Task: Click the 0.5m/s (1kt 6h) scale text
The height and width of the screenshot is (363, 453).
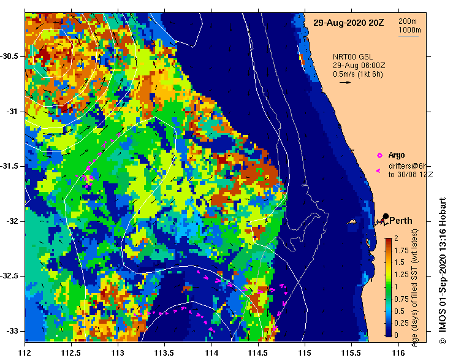Action: coord(357,74)
